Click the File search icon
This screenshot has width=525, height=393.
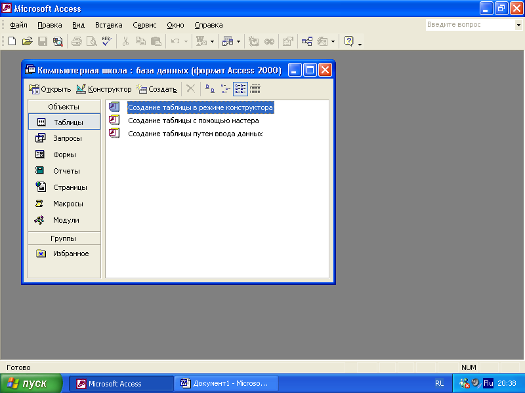[x=58, y=41]
